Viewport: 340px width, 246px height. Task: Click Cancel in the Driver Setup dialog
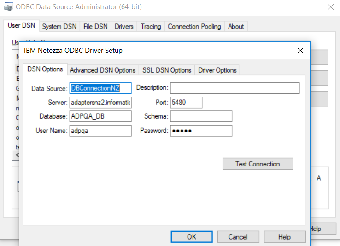[238, 237]
